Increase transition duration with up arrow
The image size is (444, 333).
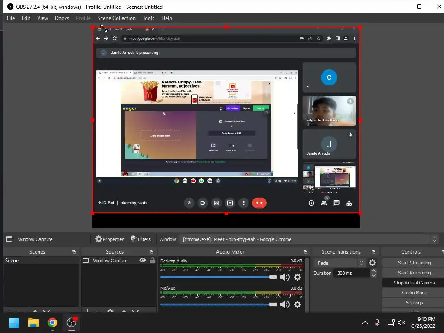pyautogui.click(x=373, y=271)
